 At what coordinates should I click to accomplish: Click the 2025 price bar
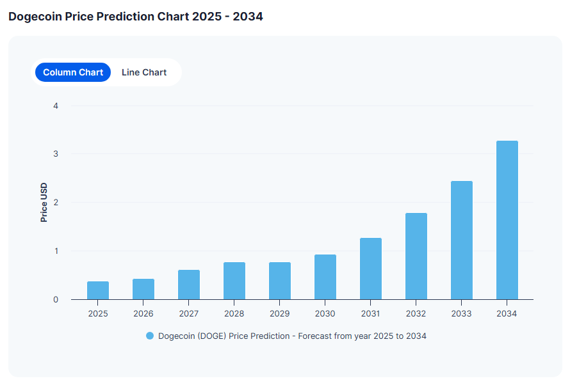tap(98, 290)
